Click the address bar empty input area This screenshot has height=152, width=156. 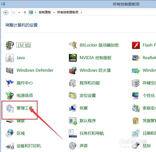tap(119, 12)
